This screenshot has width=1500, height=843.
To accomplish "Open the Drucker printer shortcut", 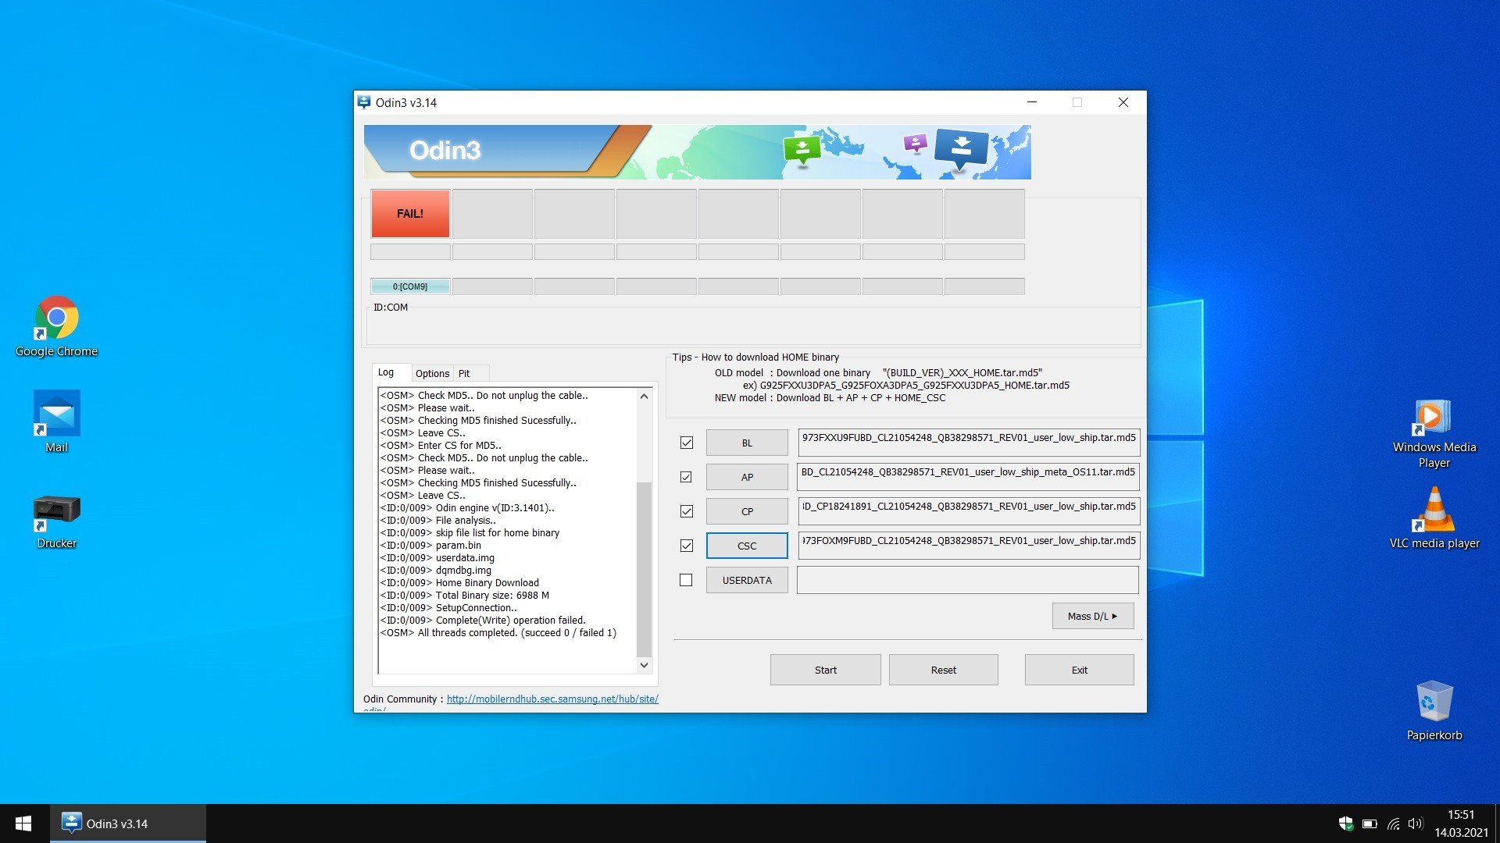I will click(56, 521).
